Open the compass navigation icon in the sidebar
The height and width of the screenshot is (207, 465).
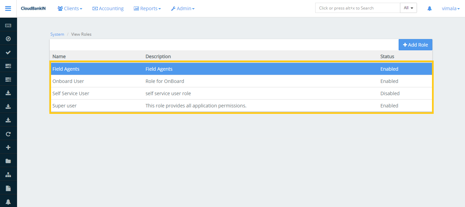coord(8,39)
